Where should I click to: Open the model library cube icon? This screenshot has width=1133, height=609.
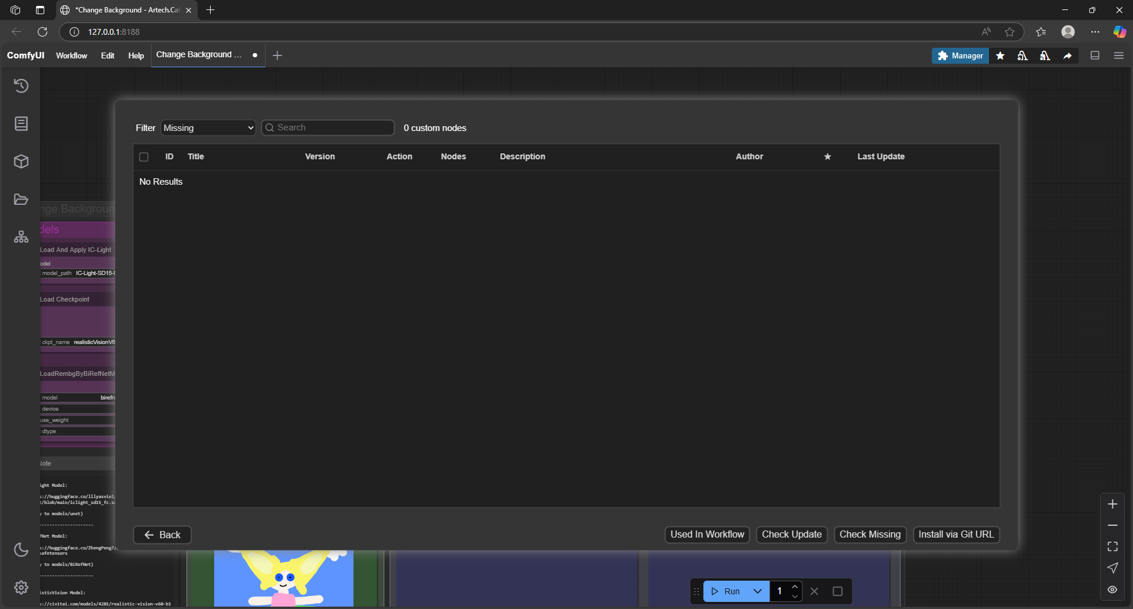coord(21,162)
